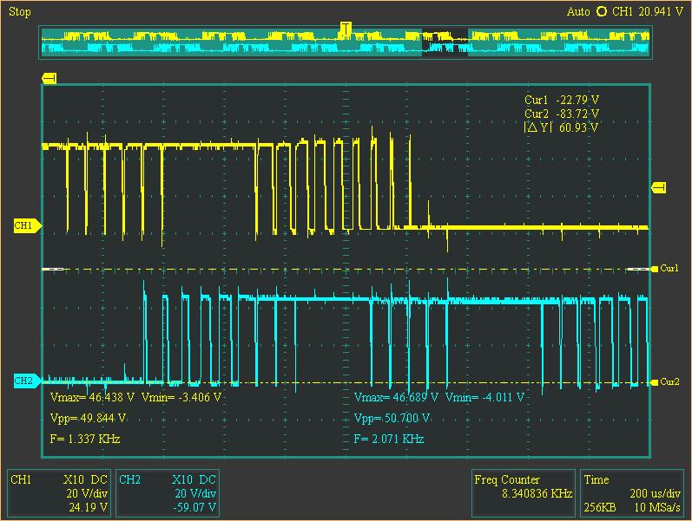Click the yellow CH1 Vpp measurement
This screenshot has width=692, height=521.
click(x=89, y=418)
